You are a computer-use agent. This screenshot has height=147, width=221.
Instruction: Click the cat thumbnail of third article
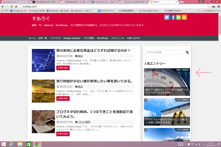point(43,122)
